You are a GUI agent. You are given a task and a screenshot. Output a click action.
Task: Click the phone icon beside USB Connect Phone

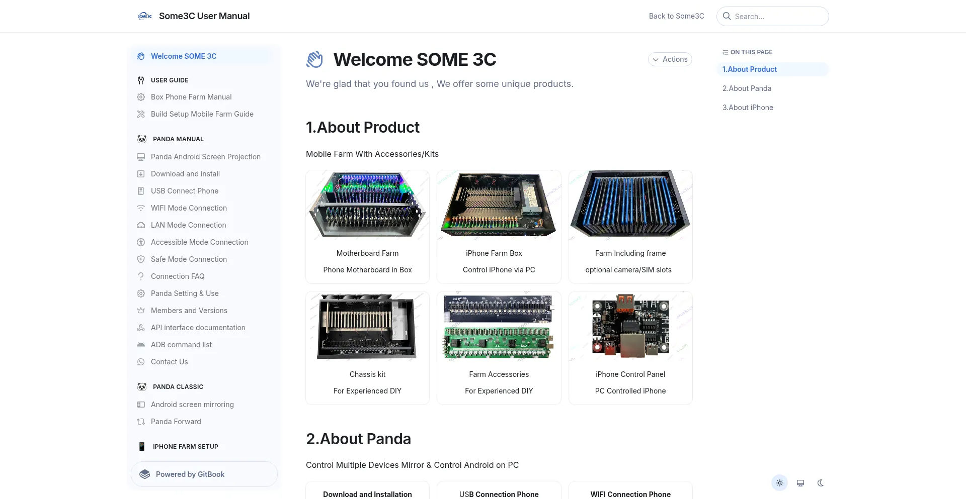pos(141,191)
